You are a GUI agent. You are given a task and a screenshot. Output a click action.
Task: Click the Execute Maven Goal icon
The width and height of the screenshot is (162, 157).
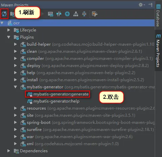click(x=50, y=14)
